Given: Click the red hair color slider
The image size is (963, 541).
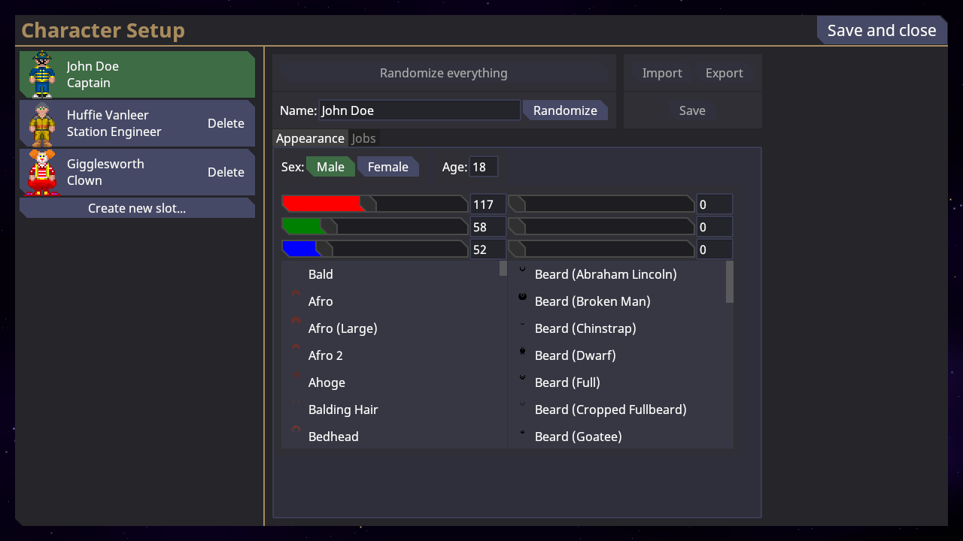Looking at the screenshot, I should click(x=374, y=204).
